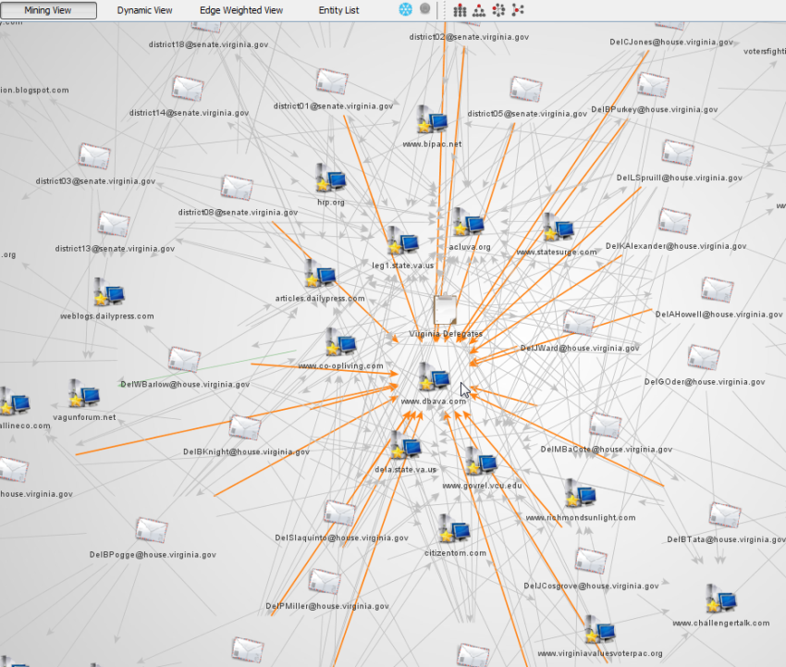
Task: Select the vagunforum.net website icon
Action: coord(84,393)
